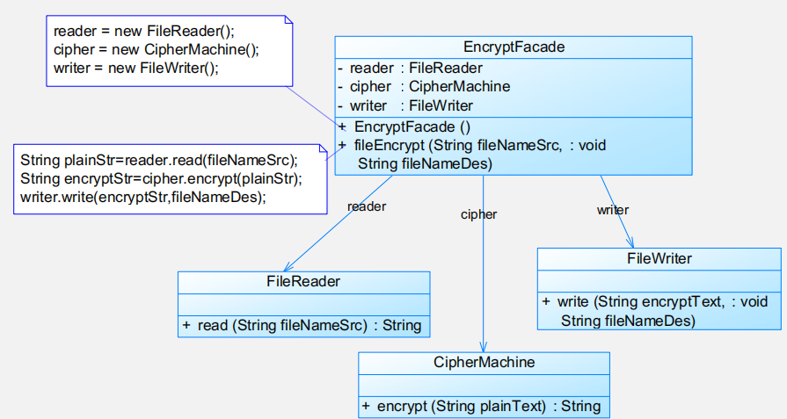787x419 pixels.
Task: Select note line 'String encryptStr=cipher.encrypt(plainStr);'
Action: pyautogui.click(x=161, y=179)
